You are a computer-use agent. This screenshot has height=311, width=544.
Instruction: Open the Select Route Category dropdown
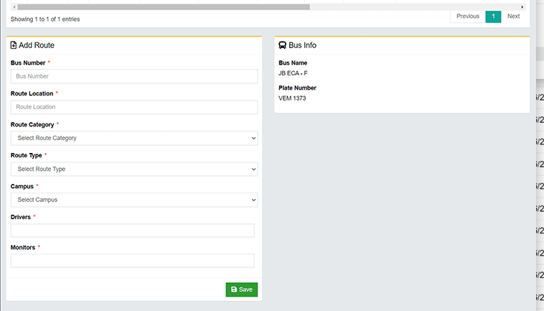(134, 138)
